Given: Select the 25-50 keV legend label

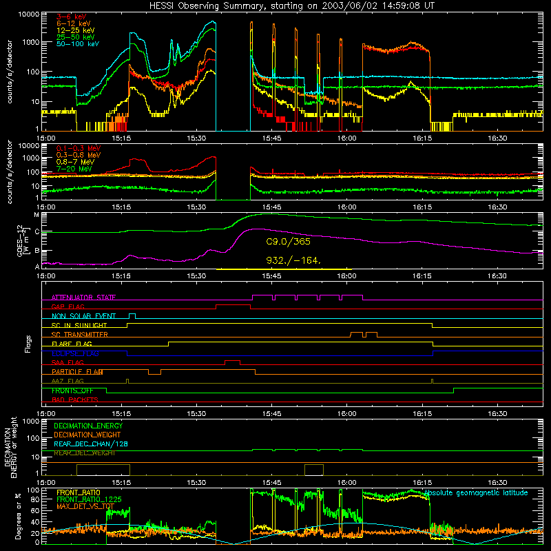Looking at the screenshot, I should [x=76, y=37].
